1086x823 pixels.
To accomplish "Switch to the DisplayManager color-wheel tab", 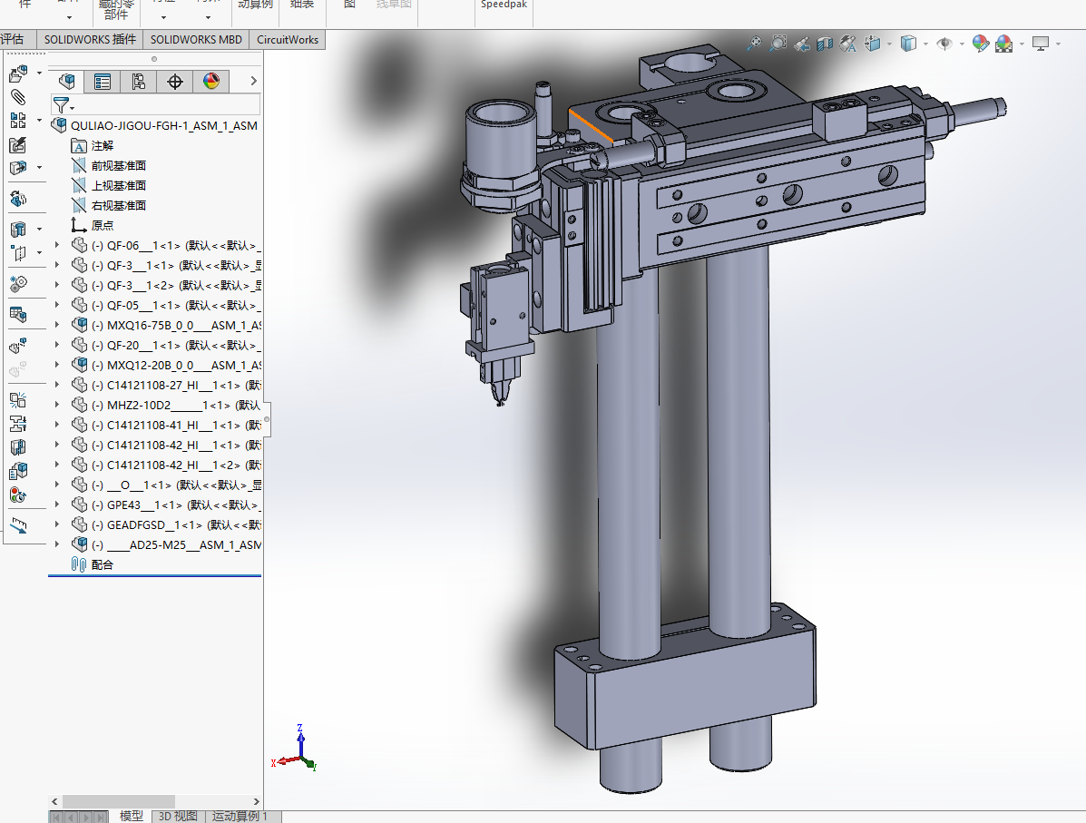I will click(210, 82).
